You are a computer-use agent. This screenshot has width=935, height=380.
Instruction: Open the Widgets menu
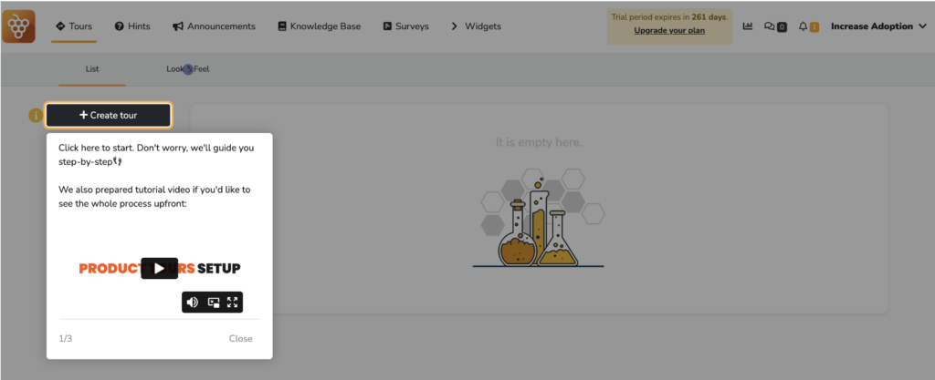(x=476, y=26)
